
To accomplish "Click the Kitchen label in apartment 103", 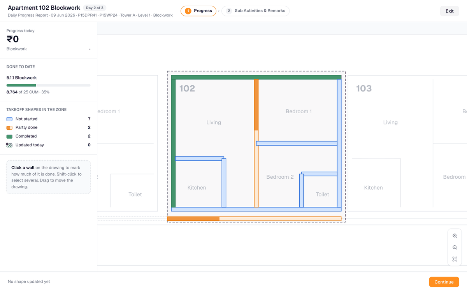I will point(374,188).
